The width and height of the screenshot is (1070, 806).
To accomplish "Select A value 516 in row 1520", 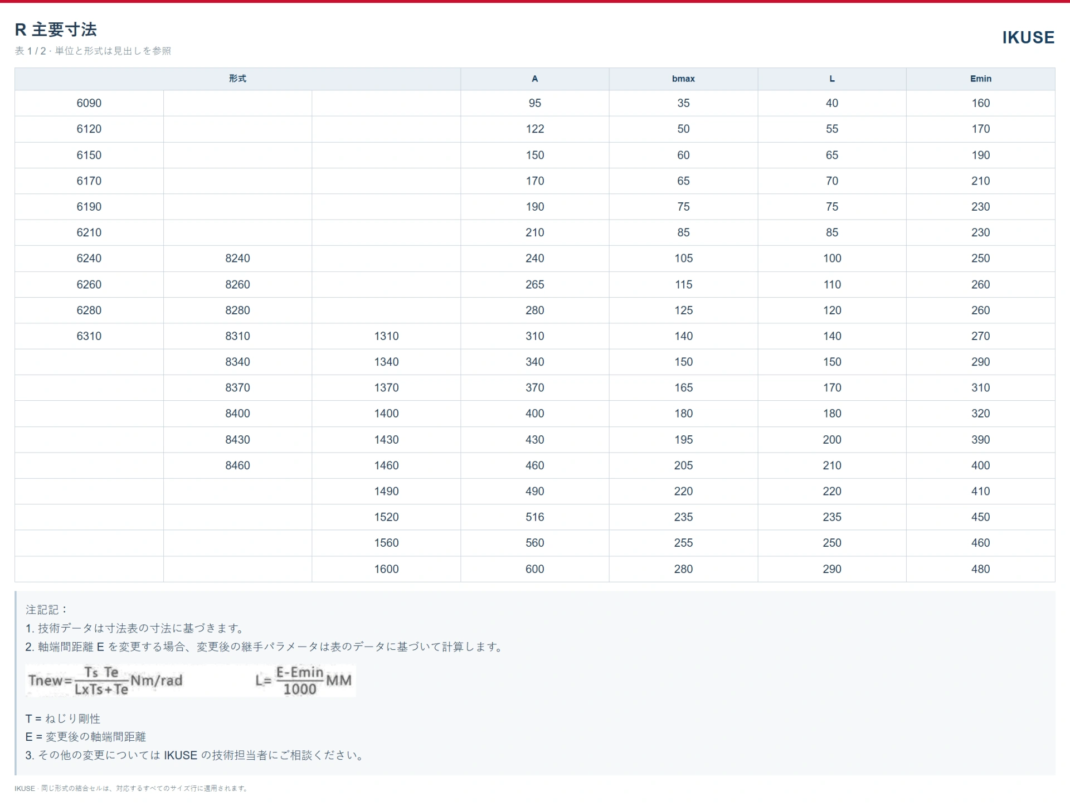I will 534,517.
